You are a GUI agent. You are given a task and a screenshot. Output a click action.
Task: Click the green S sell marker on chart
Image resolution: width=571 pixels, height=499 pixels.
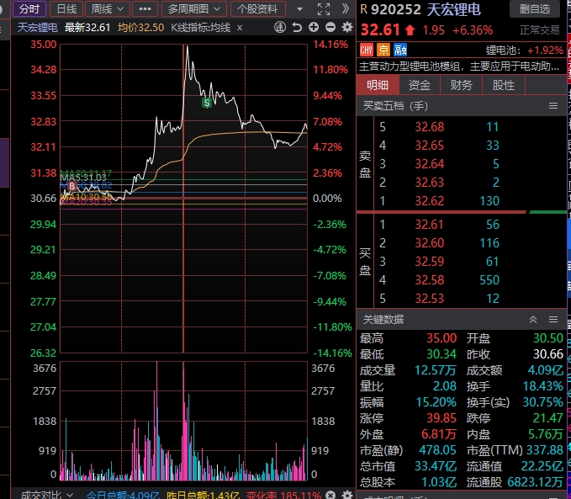207,103
